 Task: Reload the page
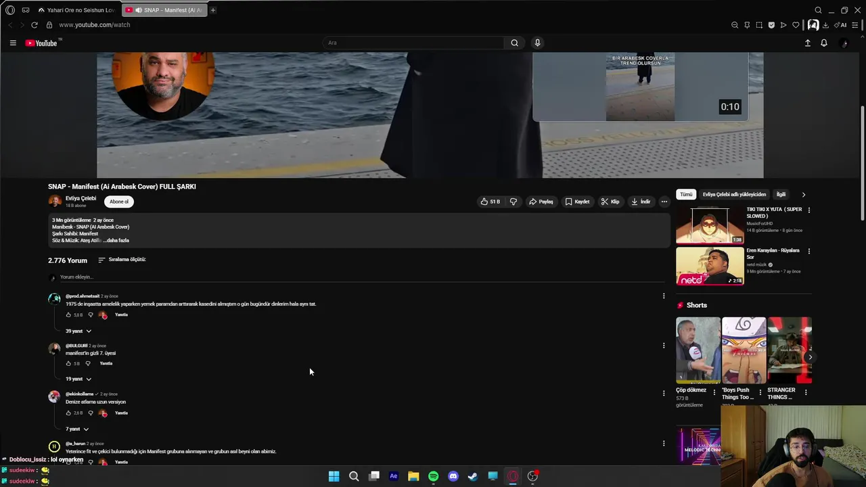tap(35, 25)
